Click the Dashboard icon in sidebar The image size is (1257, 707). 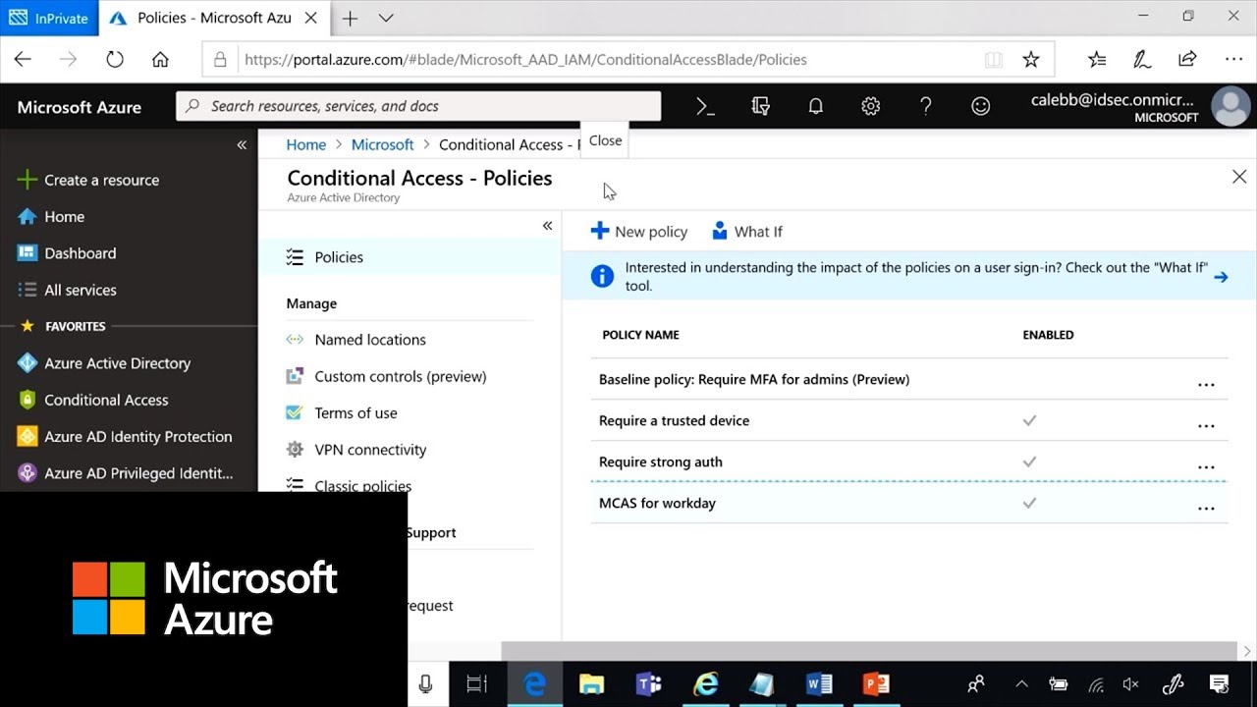coord(27,253)
